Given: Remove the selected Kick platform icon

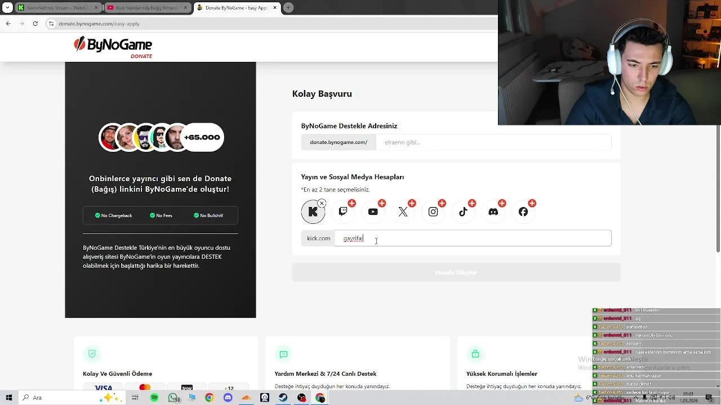Looking at the screenshot, I should (x=322, y=203).
